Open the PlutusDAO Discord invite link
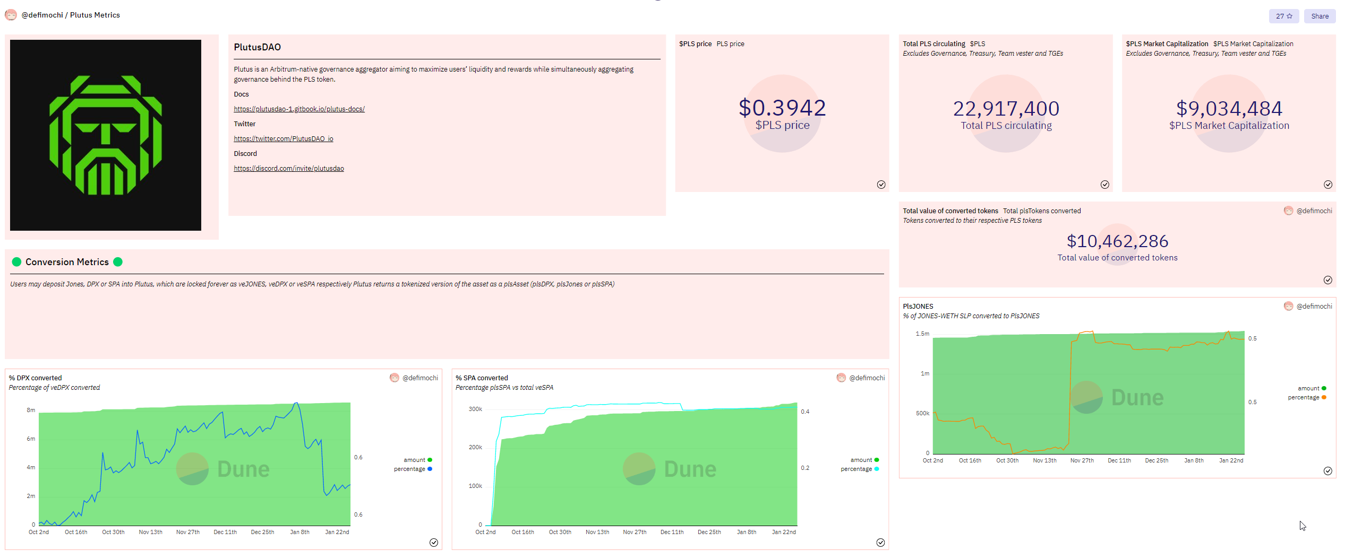This screenshot has width=1345, height=559. [289, 169]
